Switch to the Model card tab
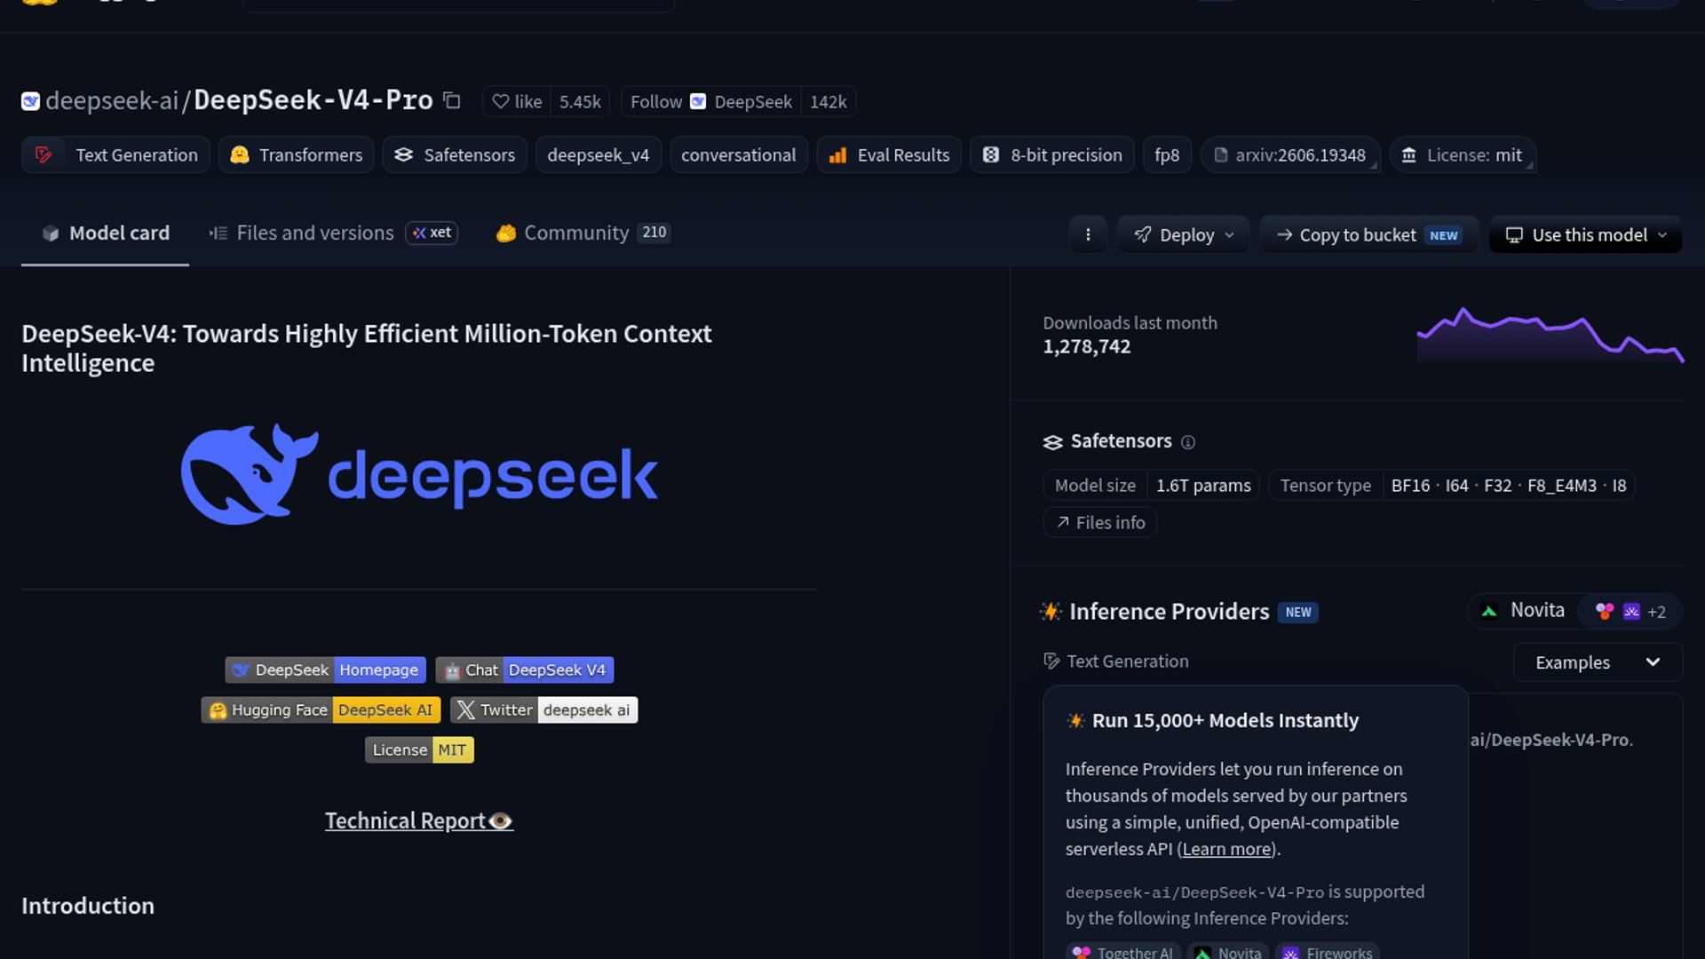The height and width of the screenshot is (959, 1705). point(105,233)
